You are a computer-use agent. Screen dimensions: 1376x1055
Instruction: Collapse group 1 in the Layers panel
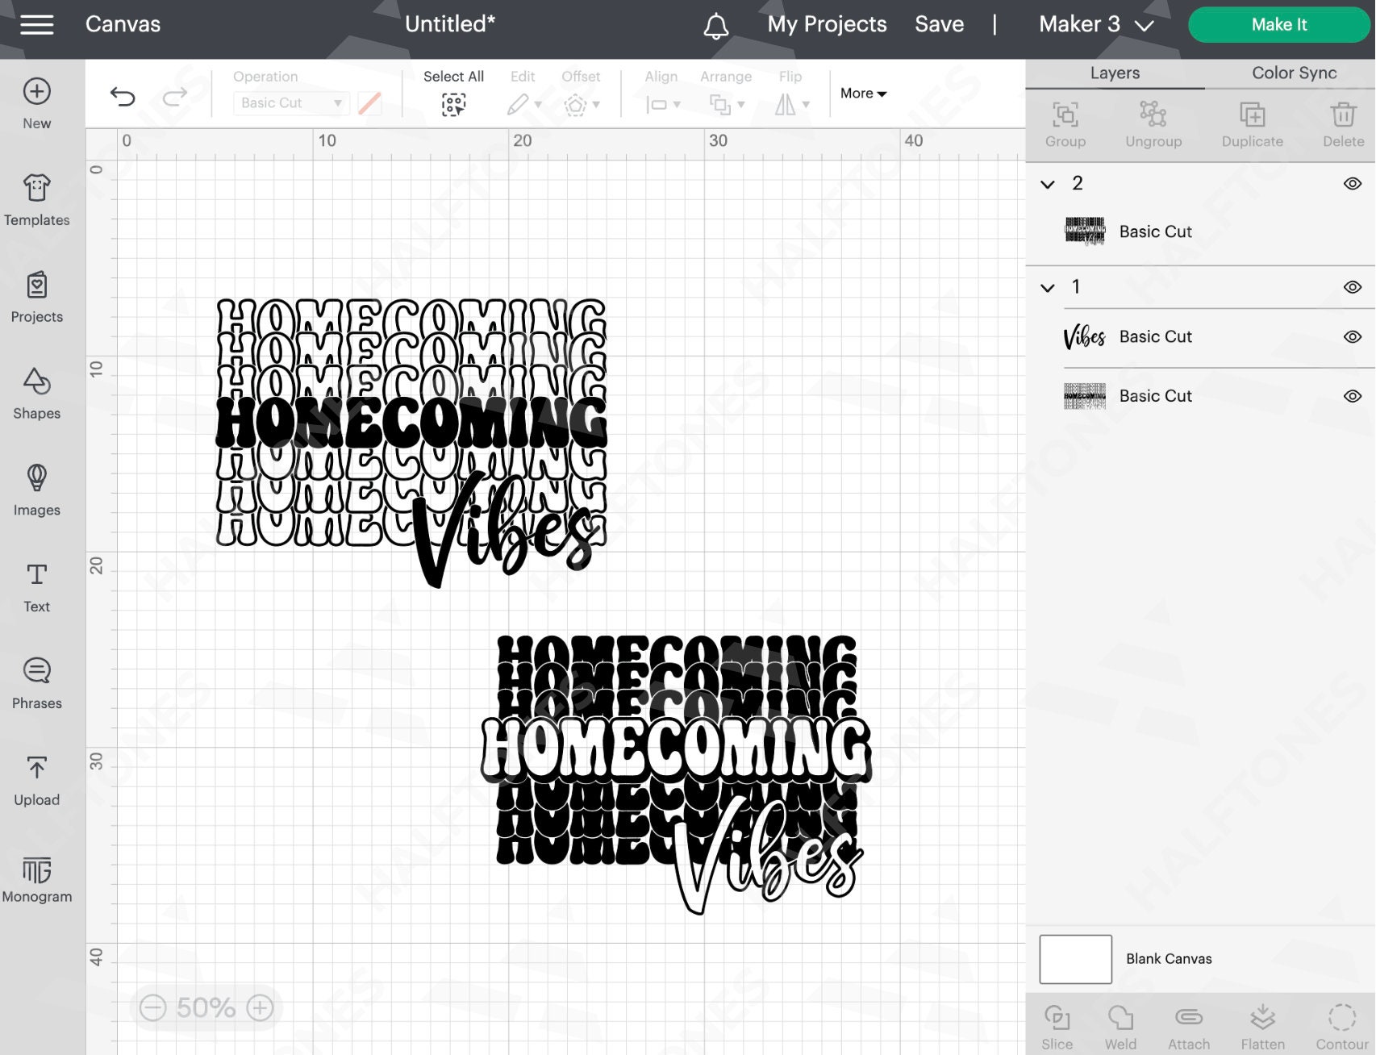click(1048, 286)
